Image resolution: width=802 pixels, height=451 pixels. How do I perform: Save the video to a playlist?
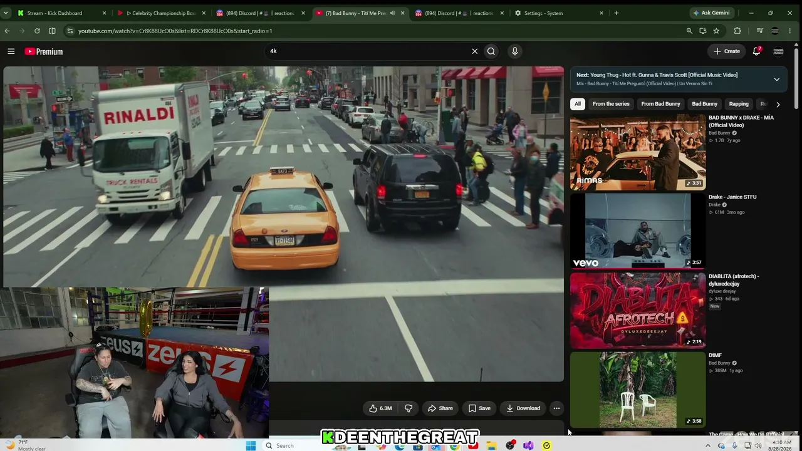[x=479, y=408]
